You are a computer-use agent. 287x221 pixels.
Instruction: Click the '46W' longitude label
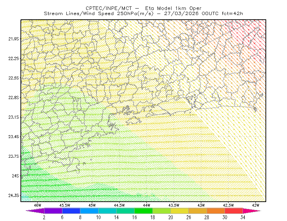click(x=38, y=205)
